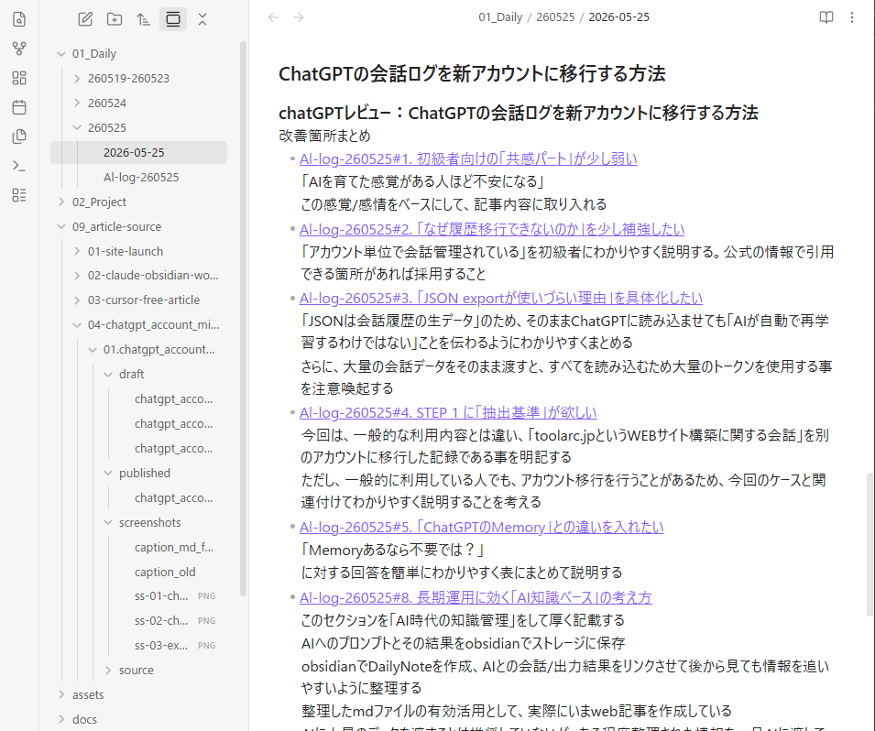The image size is (875, 731).
Task: Navigate back arrow
Action: (x=273, y=17)
